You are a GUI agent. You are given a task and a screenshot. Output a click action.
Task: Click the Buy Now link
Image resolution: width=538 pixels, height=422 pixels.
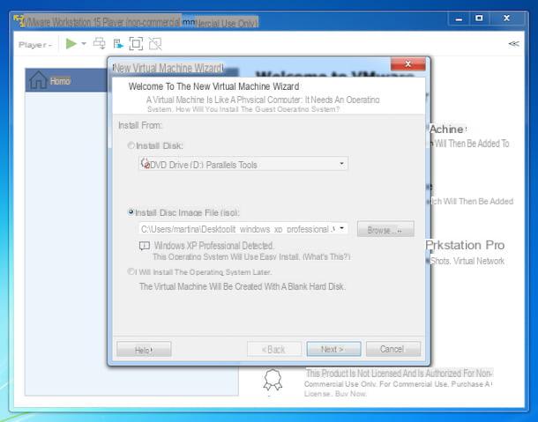351,394
